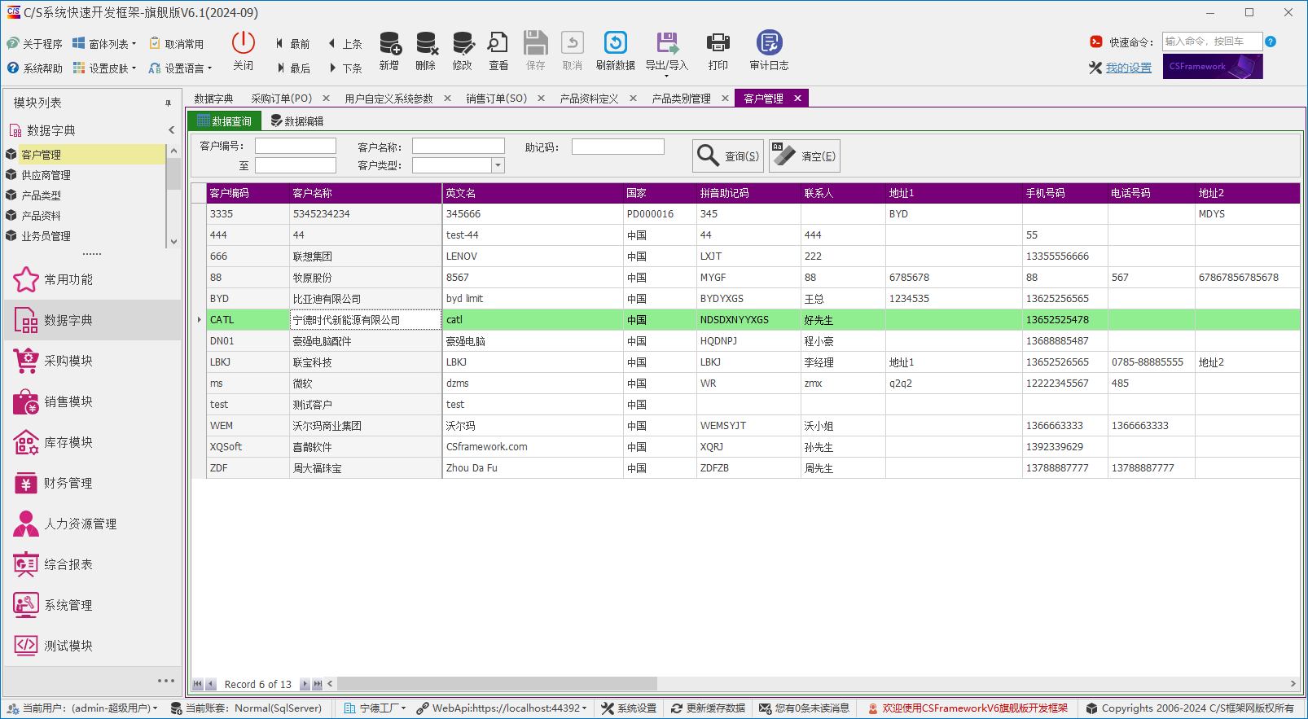1308x719 pixels.
Task: Click 取消常用 in the toolbar
Action: pyautogui.click(x=176, y=44)
